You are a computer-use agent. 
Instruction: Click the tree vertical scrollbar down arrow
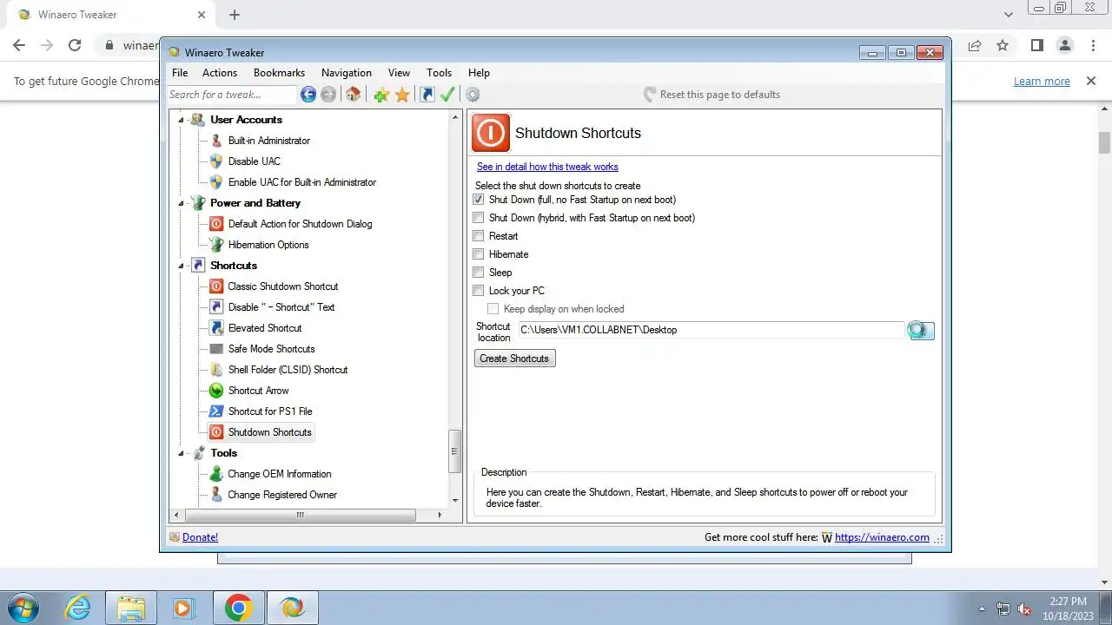tap(454, 501)
